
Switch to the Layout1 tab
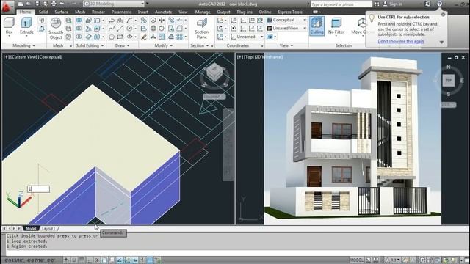pyautogui.click(x=48, y=228)
